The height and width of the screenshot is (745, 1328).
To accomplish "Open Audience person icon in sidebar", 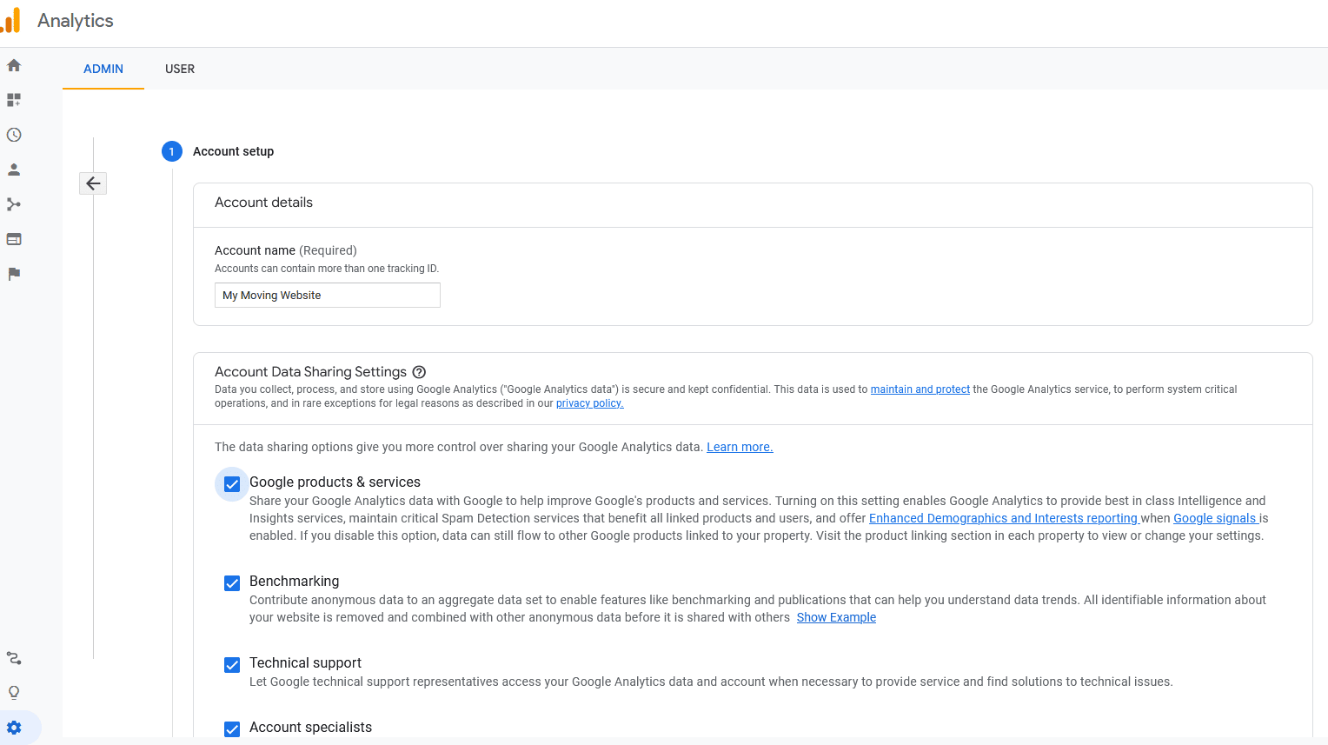I will 14,170.
